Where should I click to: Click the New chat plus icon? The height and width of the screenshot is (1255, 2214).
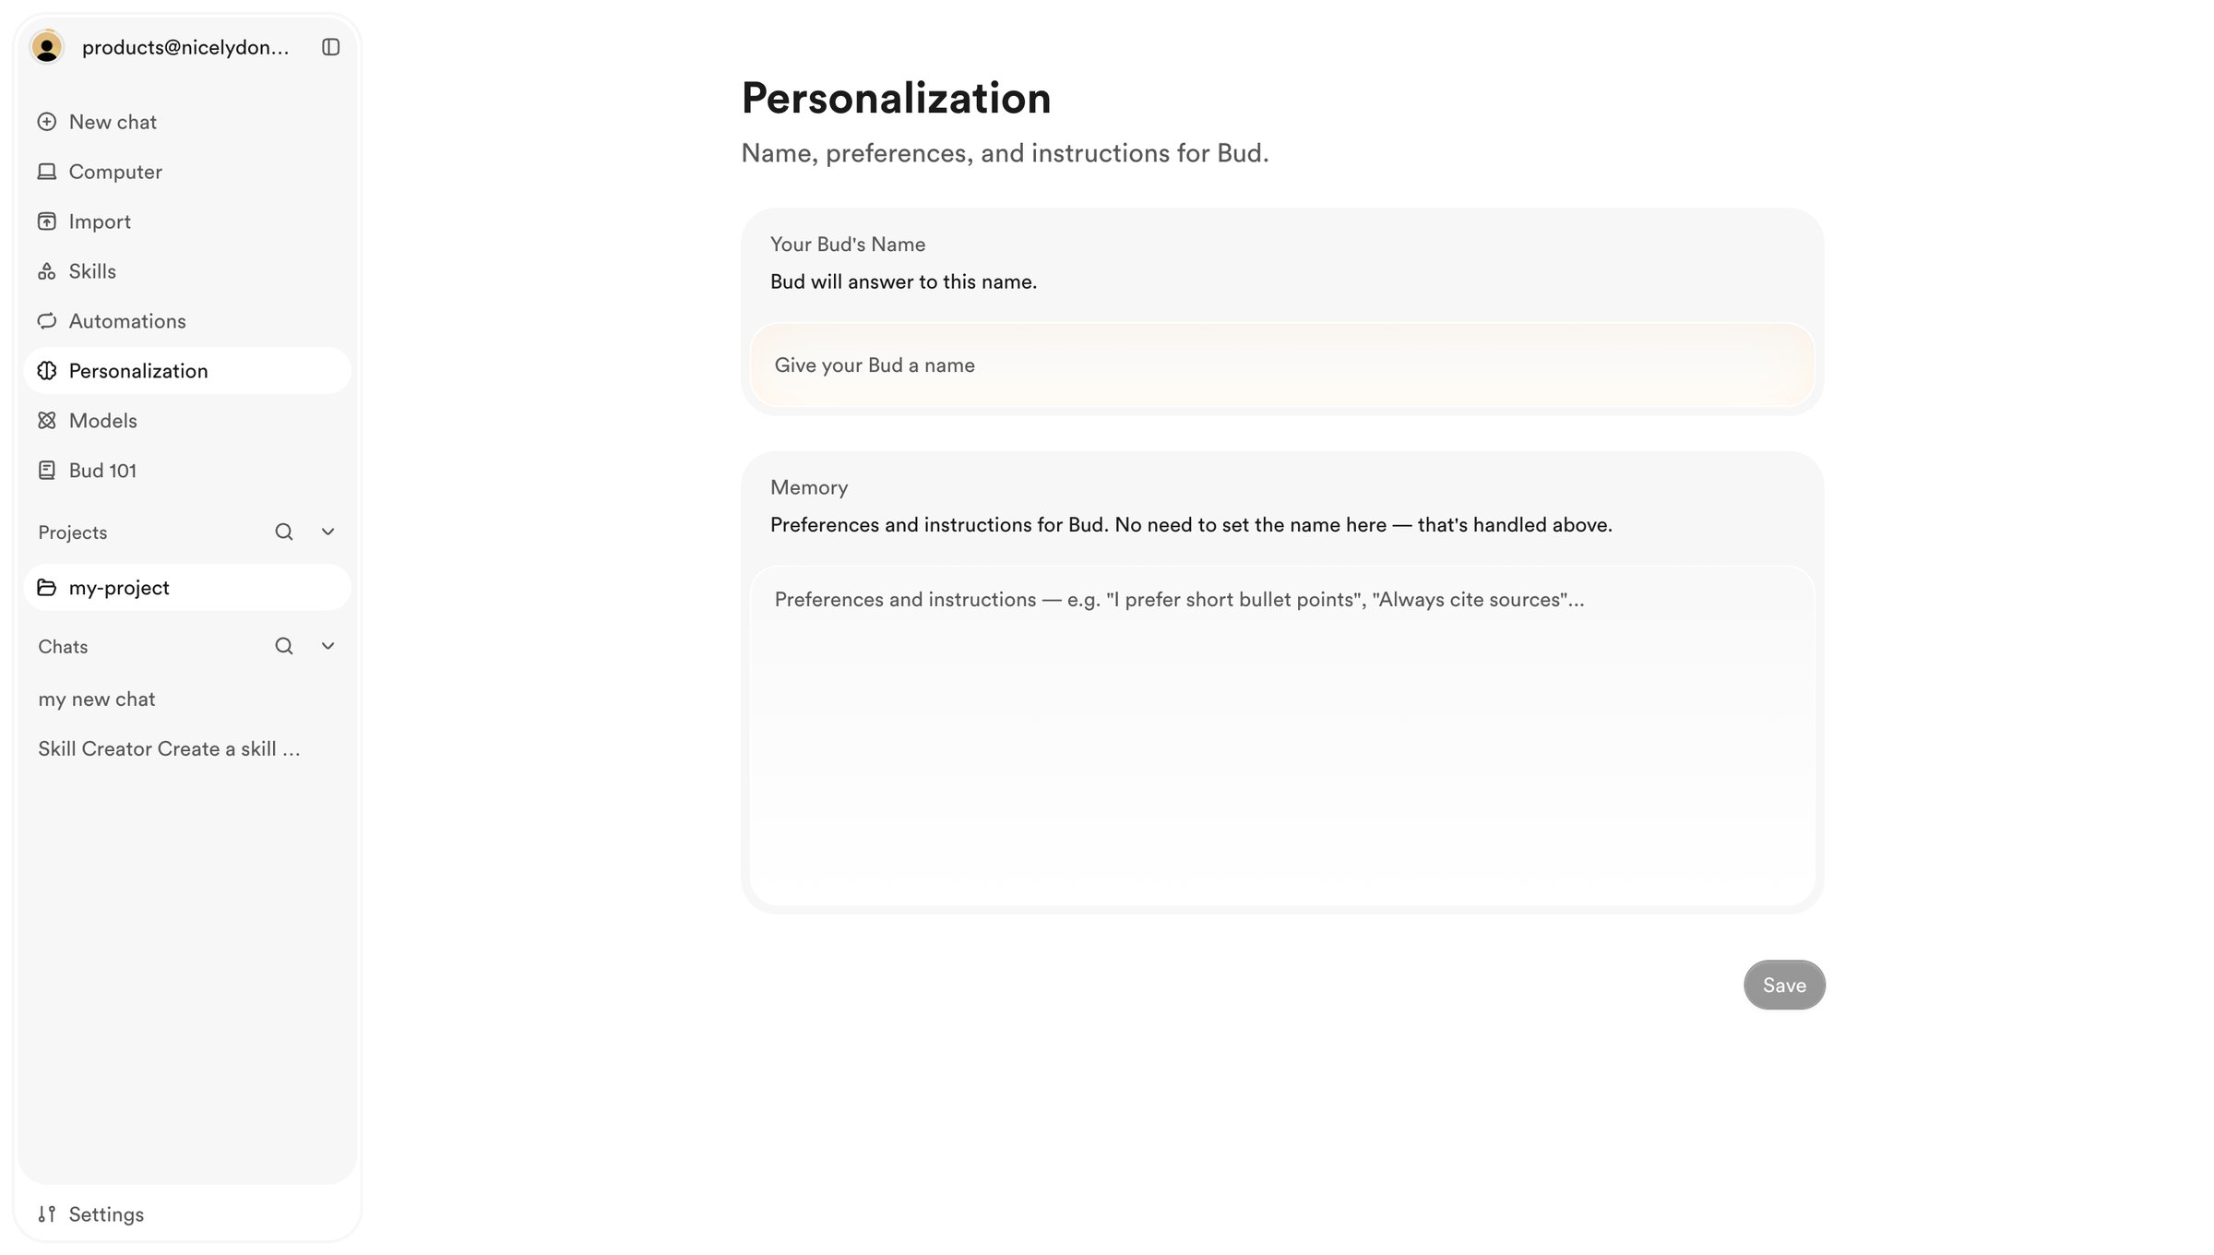pyautogui.click(x=47, y=122)
